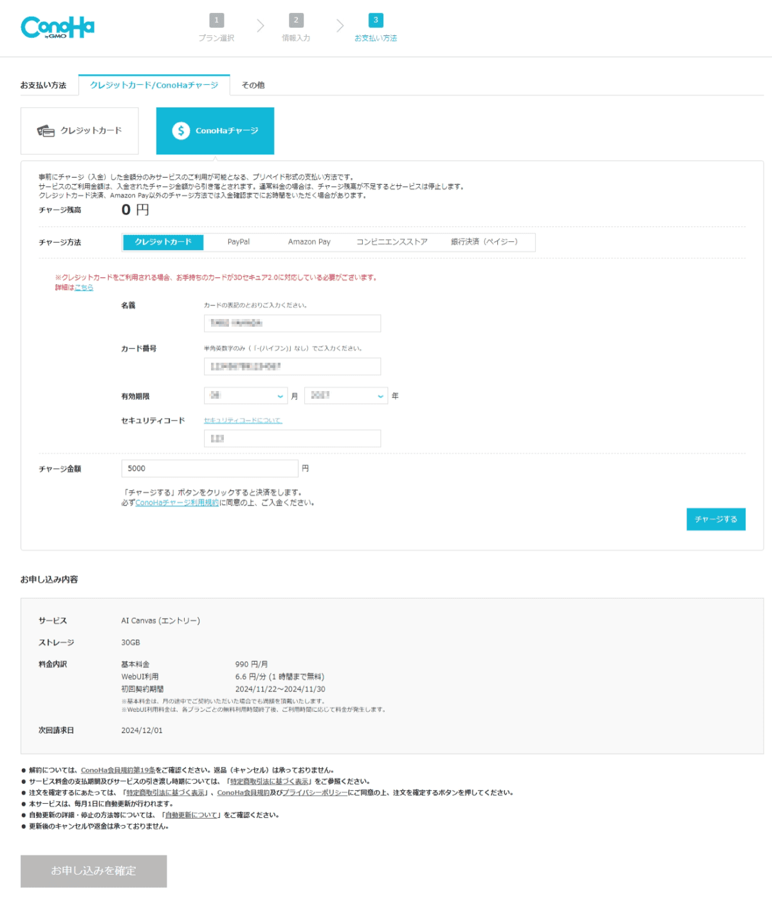The image size is (772, 910).
Task: Choose the ConoHaチャージ payment option button
Action: 215,131
